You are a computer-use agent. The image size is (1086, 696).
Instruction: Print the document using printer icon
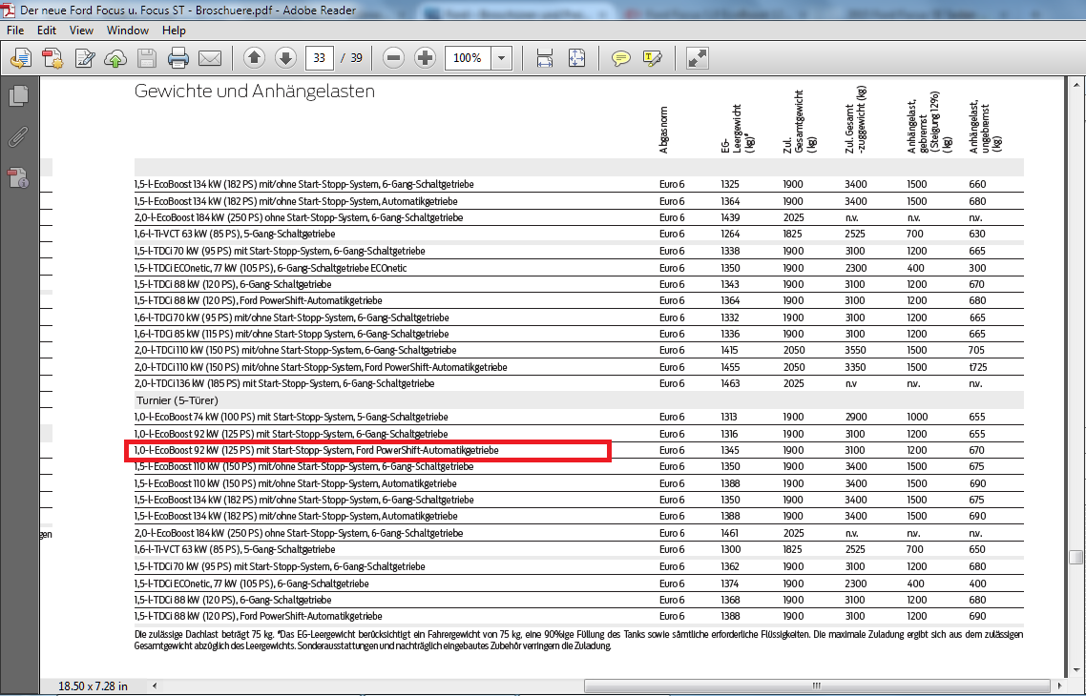178,58
